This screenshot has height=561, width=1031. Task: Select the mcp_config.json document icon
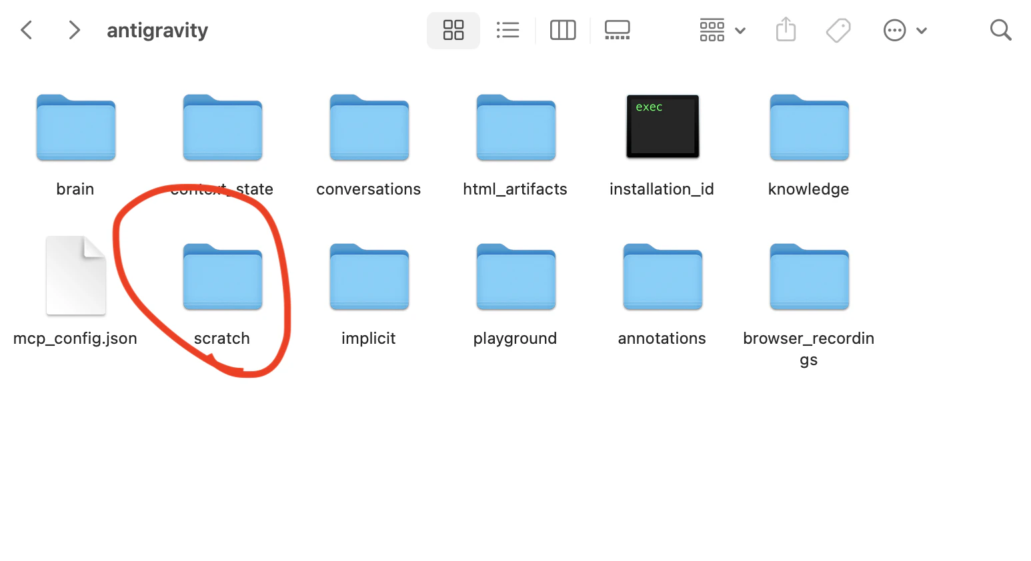(x=76, y=275)
